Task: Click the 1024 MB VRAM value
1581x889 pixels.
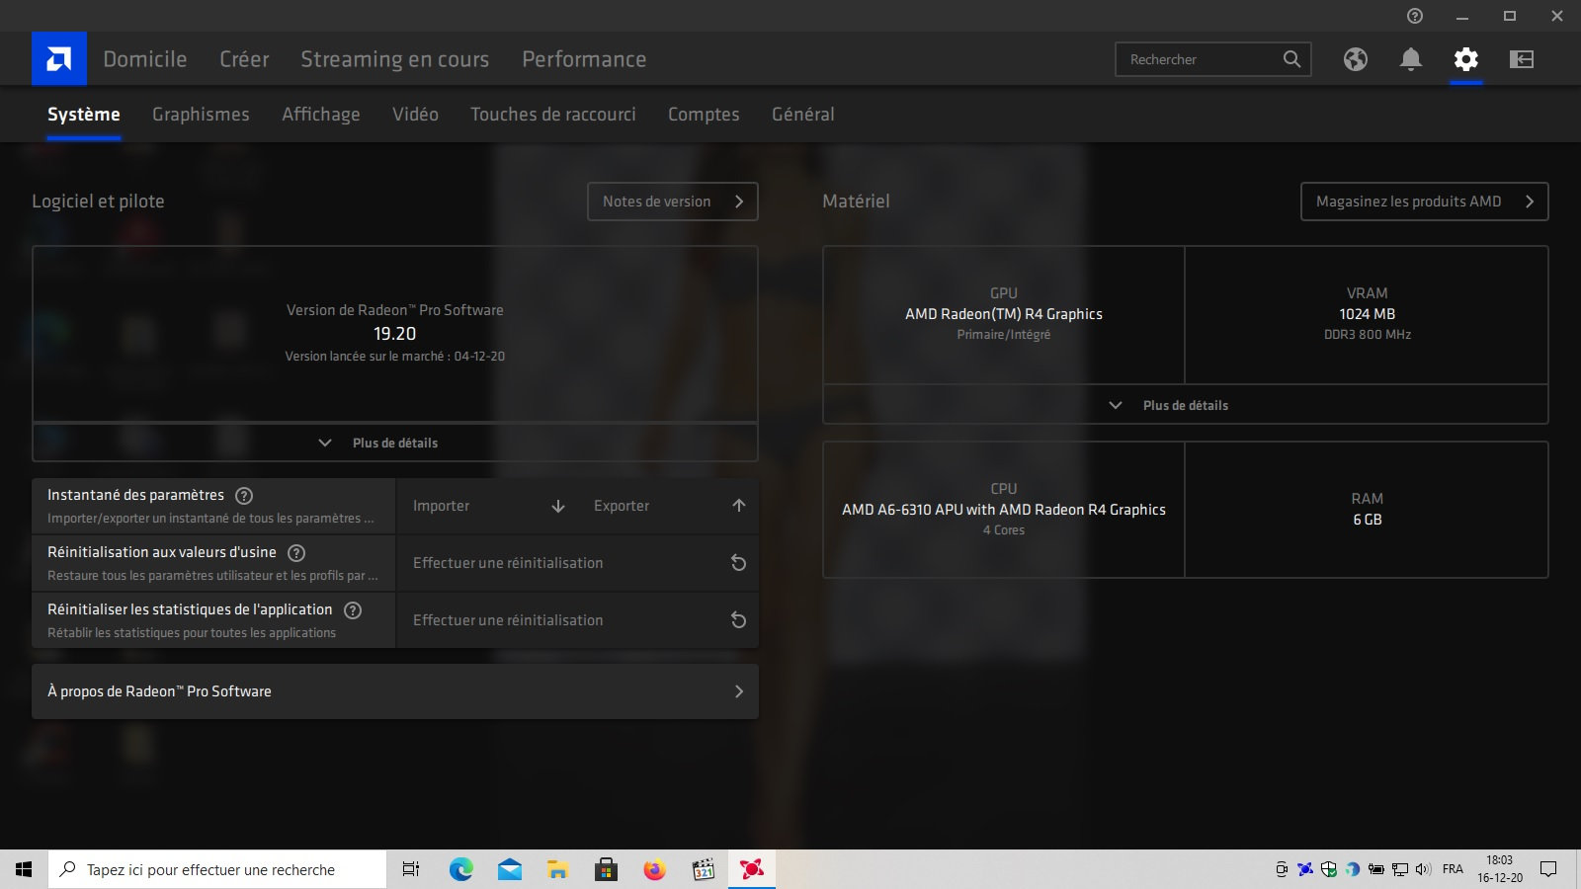Action: [x=1368, y=314]
